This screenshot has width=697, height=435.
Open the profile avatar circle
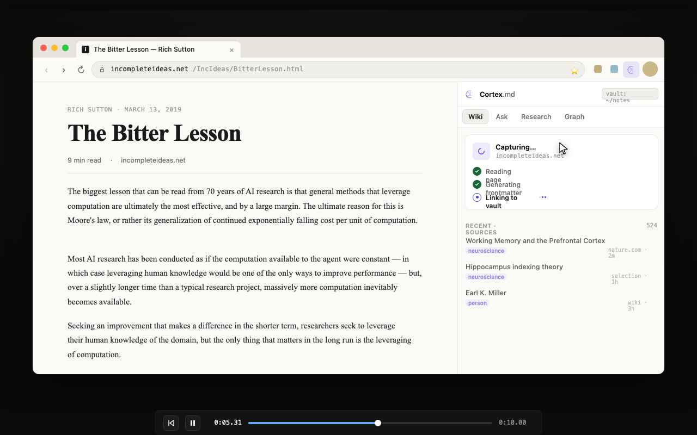point(650,69)
